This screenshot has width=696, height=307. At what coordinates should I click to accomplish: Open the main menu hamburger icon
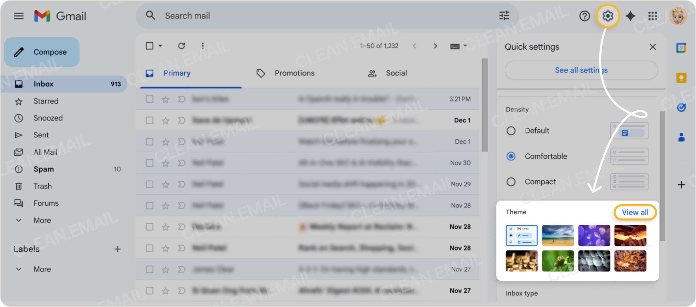(x=19, y=16)
